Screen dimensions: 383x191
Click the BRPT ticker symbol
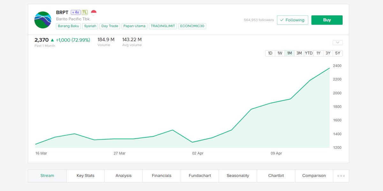click(x=62, y=12)
